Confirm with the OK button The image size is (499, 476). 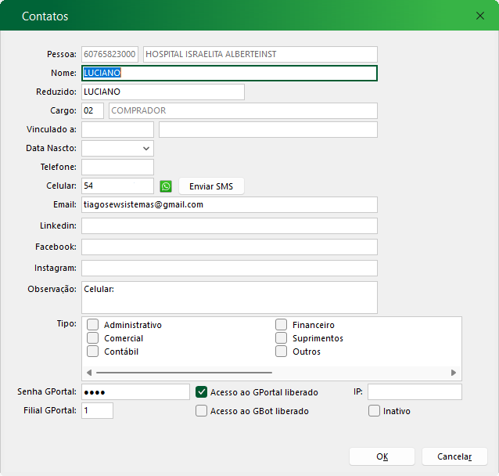(382, 456)
